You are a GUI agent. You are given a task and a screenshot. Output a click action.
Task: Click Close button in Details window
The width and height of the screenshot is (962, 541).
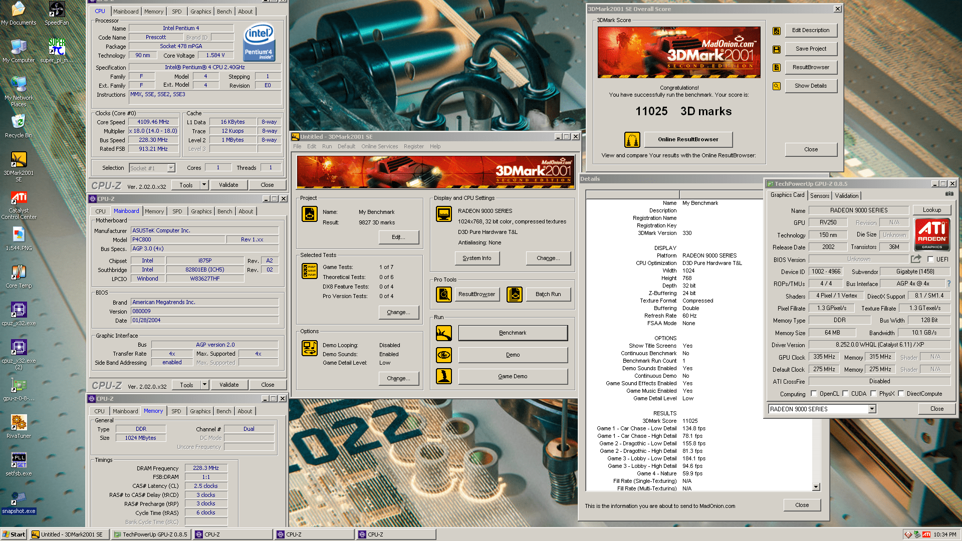pyautogui.click(x=802, y=505)
